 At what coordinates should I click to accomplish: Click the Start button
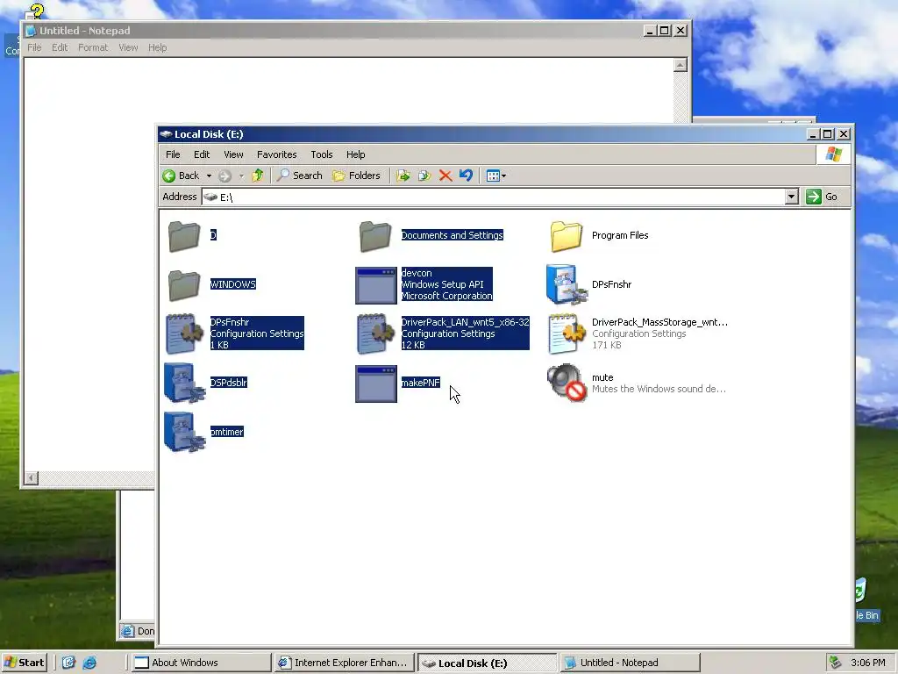(x=24, y=663)
